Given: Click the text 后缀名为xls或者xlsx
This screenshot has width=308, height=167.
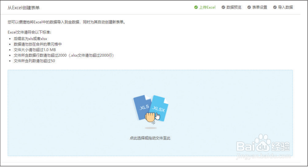Looking at the screenshot, I should pyautogui.click(x=30, y=39).
